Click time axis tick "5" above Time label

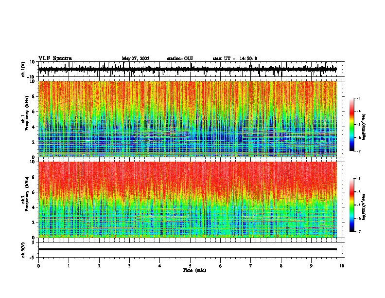coord(190,266)
